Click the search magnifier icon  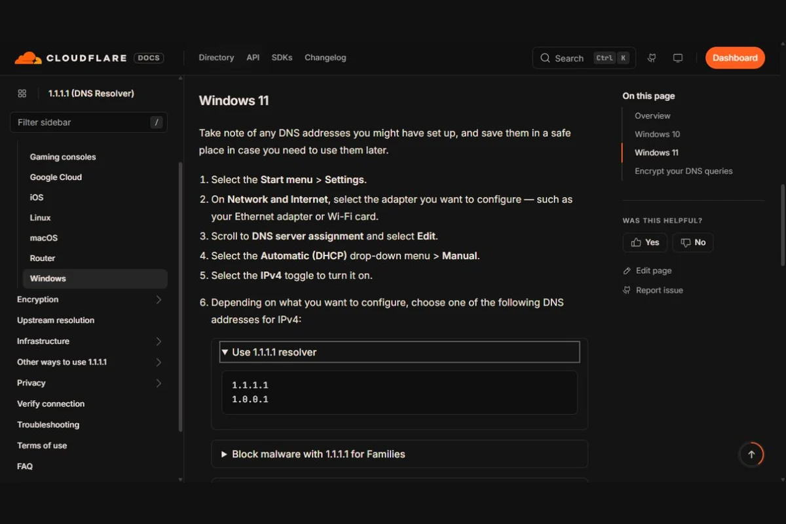[x=545, y=58]
